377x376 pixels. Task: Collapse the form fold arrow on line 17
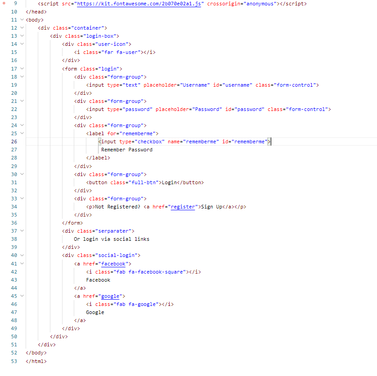22,69
